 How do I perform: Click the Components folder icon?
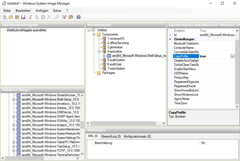point(99,34)
